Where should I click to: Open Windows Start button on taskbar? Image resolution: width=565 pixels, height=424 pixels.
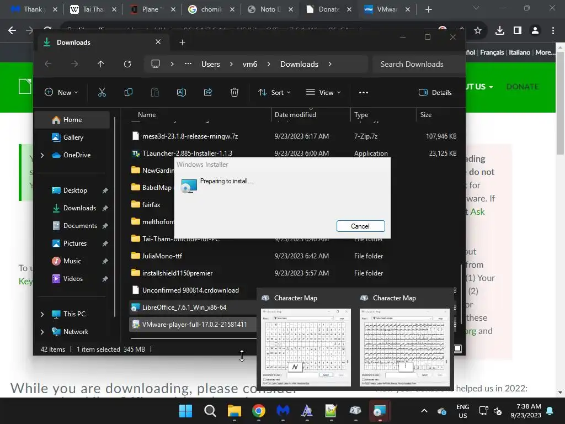tap(186, 411)
